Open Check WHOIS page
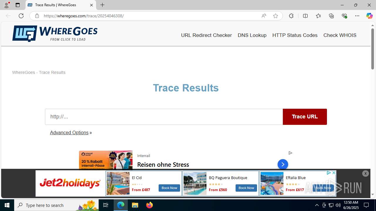Screen dimensions: 376x211 pos(340,35)
